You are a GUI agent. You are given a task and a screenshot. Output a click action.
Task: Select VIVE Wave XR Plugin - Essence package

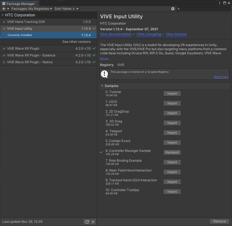(31, 55)
